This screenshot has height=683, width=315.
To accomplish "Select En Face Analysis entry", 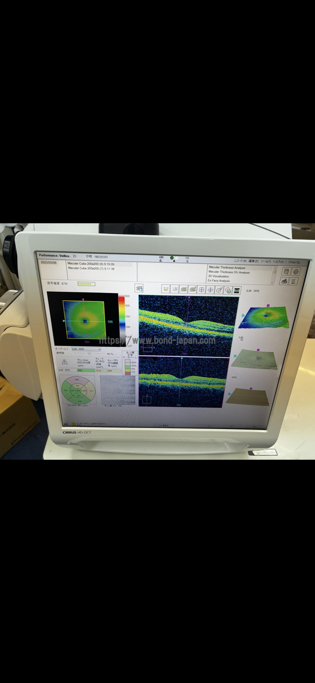I will (x=219, y=281).
